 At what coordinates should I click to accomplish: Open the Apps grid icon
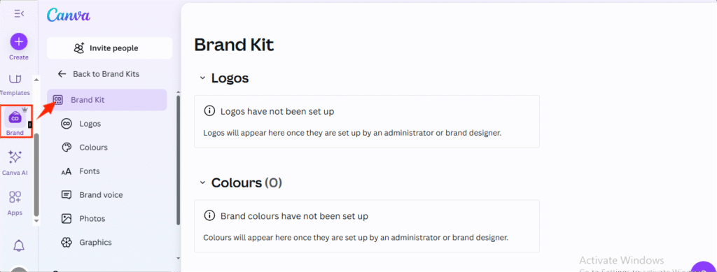pyautogui.click(x=15, y=197)
